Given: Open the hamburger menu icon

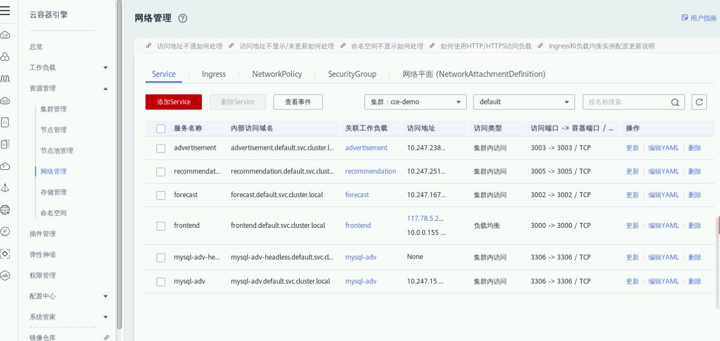Looking at the screenshot, I should [5, 12].
